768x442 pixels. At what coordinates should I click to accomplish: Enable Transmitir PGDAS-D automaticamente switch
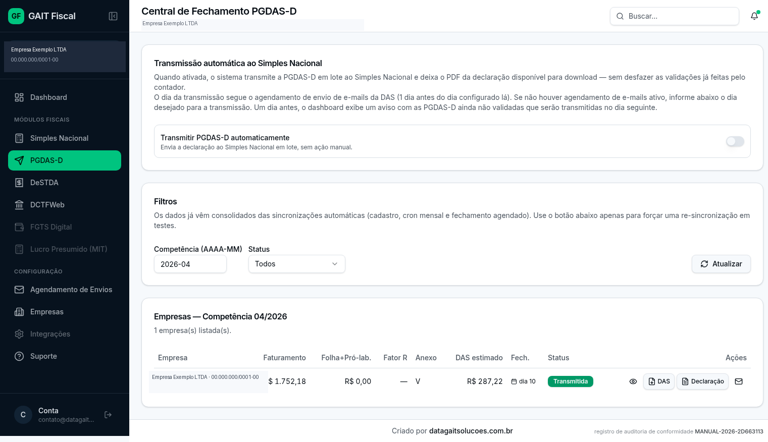735,142
